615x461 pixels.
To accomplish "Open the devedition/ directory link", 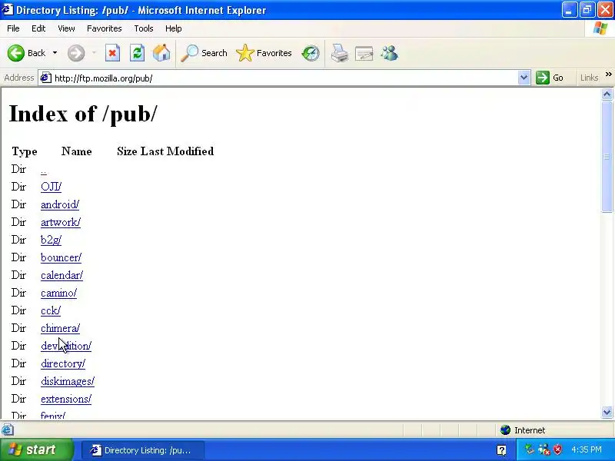I will click(x=66, y=346).
